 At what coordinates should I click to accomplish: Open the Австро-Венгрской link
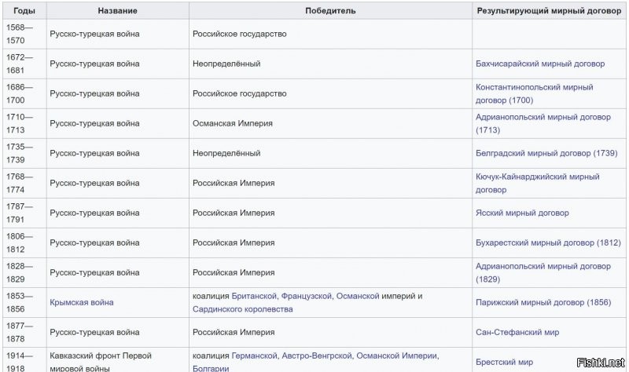click(x=317, y=356)
